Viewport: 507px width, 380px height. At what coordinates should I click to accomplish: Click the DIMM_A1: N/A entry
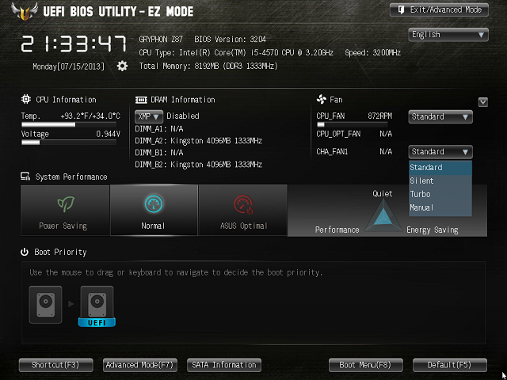coord(159,129)
